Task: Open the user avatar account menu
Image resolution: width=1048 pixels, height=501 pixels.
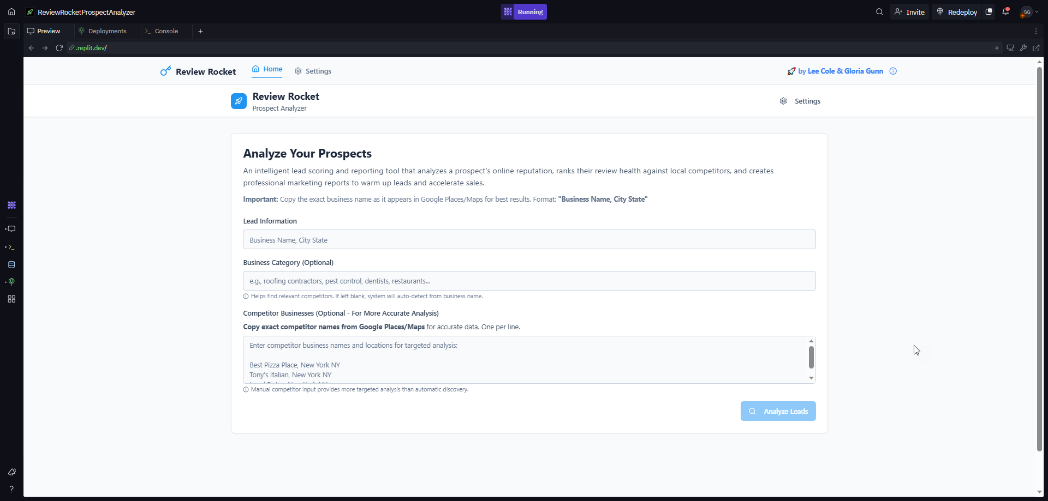Action: pos(1029,11)
